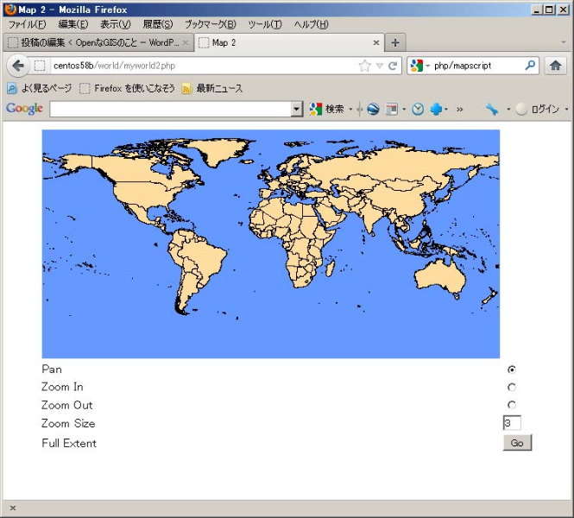Open the ブックマーク(B) menu
This screenshot has width=574, height=518.
210,24
